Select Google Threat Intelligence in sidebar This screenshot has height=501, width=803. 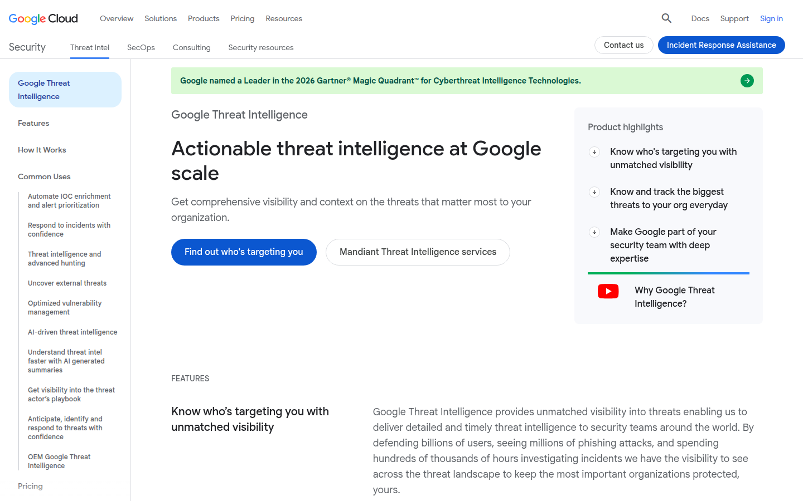click(x=65, y=90)
